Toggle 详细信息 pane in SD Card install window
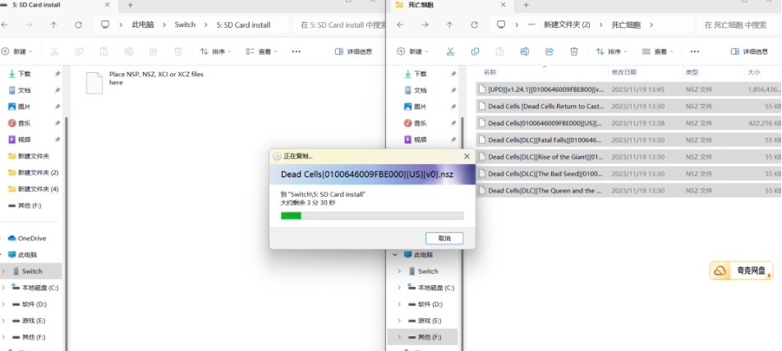 354,51
